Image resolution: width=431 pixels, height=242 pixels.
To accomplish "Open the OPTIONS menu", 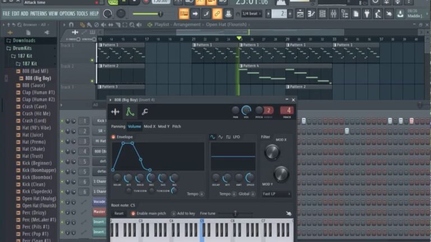I will pos(67,13).
